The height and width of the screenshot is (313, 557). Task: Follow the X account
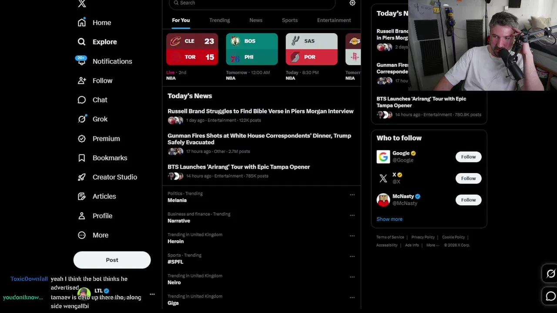468,178
